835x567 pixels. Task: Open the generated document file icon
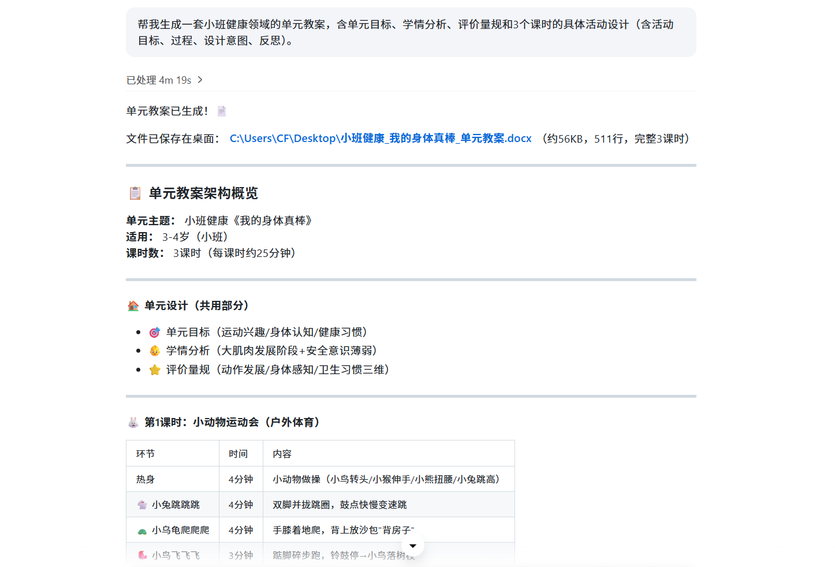coord(222,111)
